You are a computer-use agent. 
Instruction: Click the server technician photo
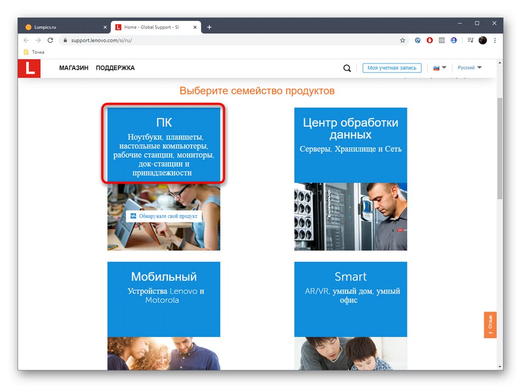(350, 216)
